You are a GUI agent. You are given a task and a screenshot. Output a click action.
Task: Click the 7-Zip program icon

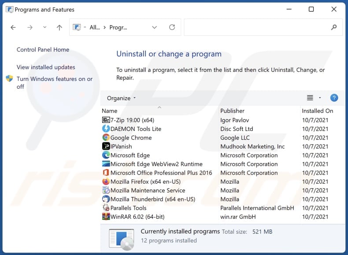106,120
